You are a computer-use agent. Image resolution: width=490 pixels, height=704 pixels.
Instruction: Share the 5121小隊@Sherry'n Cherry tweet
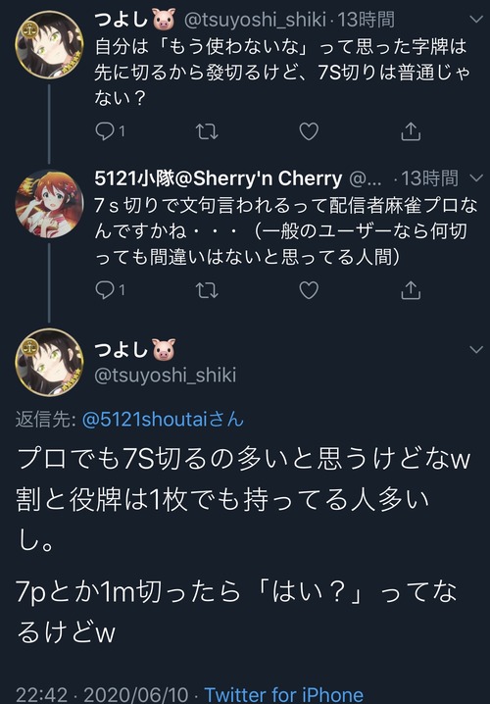coord(410,289)
